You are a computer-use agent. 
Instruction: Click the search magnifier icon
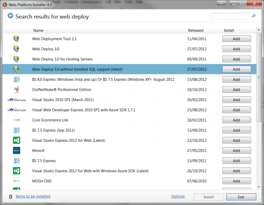click(253, 16)
